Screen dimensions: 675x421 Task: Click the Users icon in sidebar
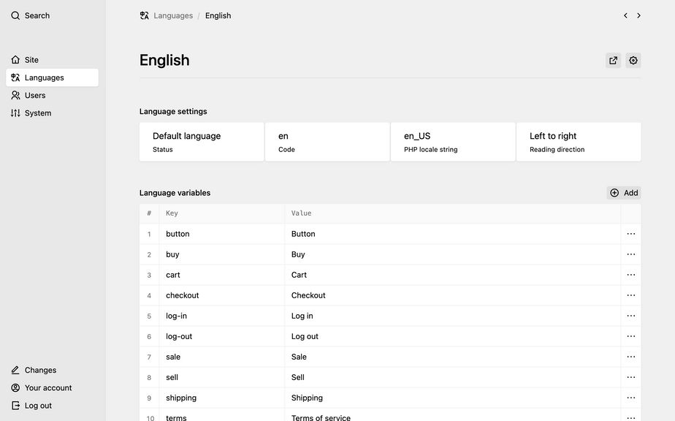click(x=15, y=95)
